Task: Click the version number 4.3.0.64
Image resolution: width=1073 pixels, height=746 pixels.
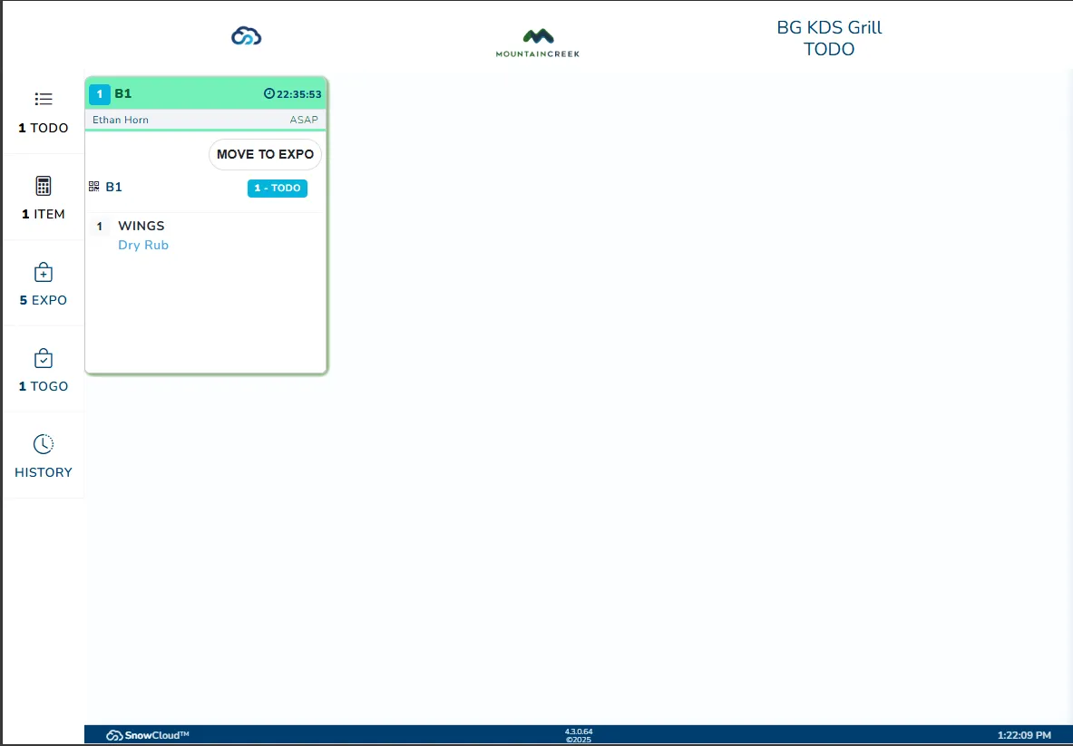Action: coord(579,731)
